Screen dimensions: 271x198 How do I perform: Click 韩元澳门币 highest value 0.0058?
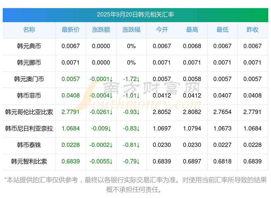coord(192,79)
